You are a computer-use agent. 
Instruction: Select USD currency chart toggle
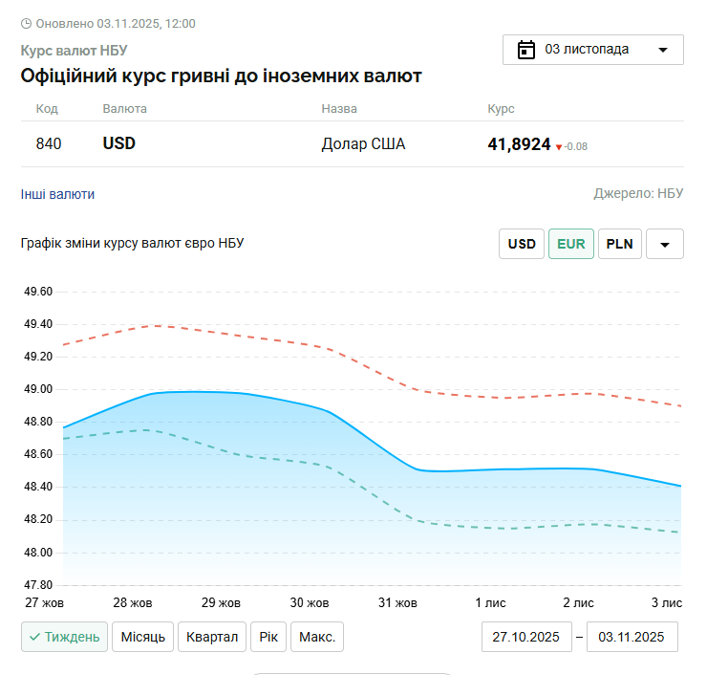[x=522, y=244]
